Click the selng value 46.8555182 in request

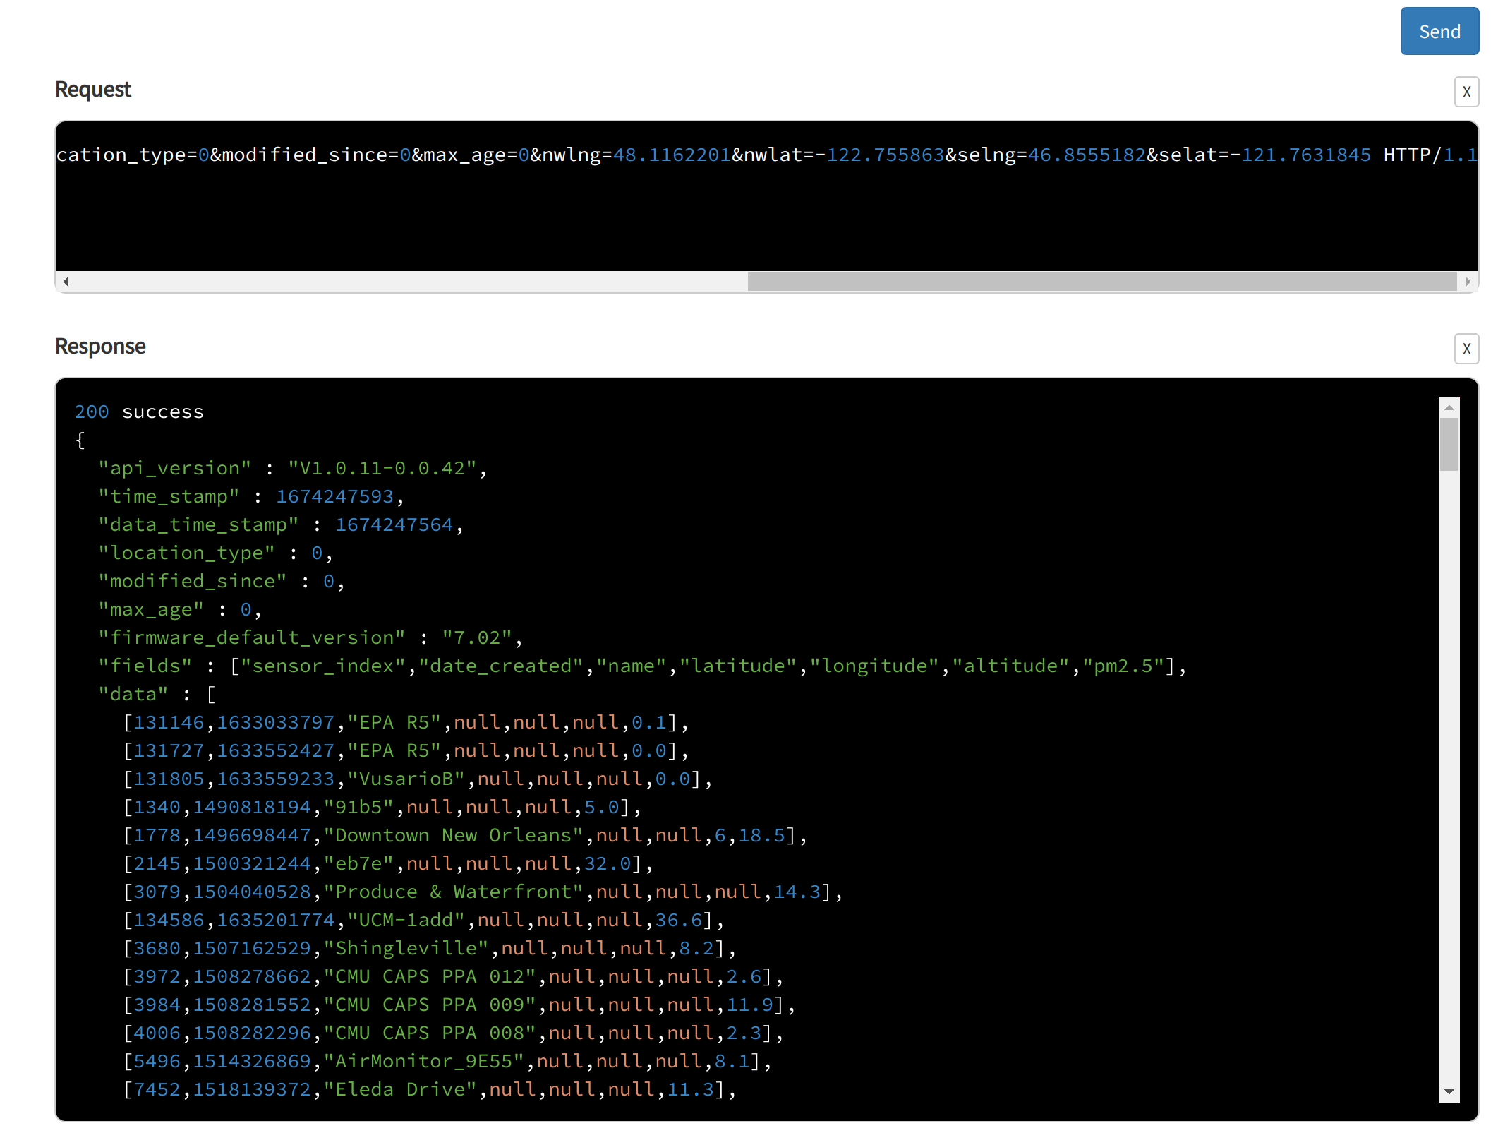coord(1087,155)
